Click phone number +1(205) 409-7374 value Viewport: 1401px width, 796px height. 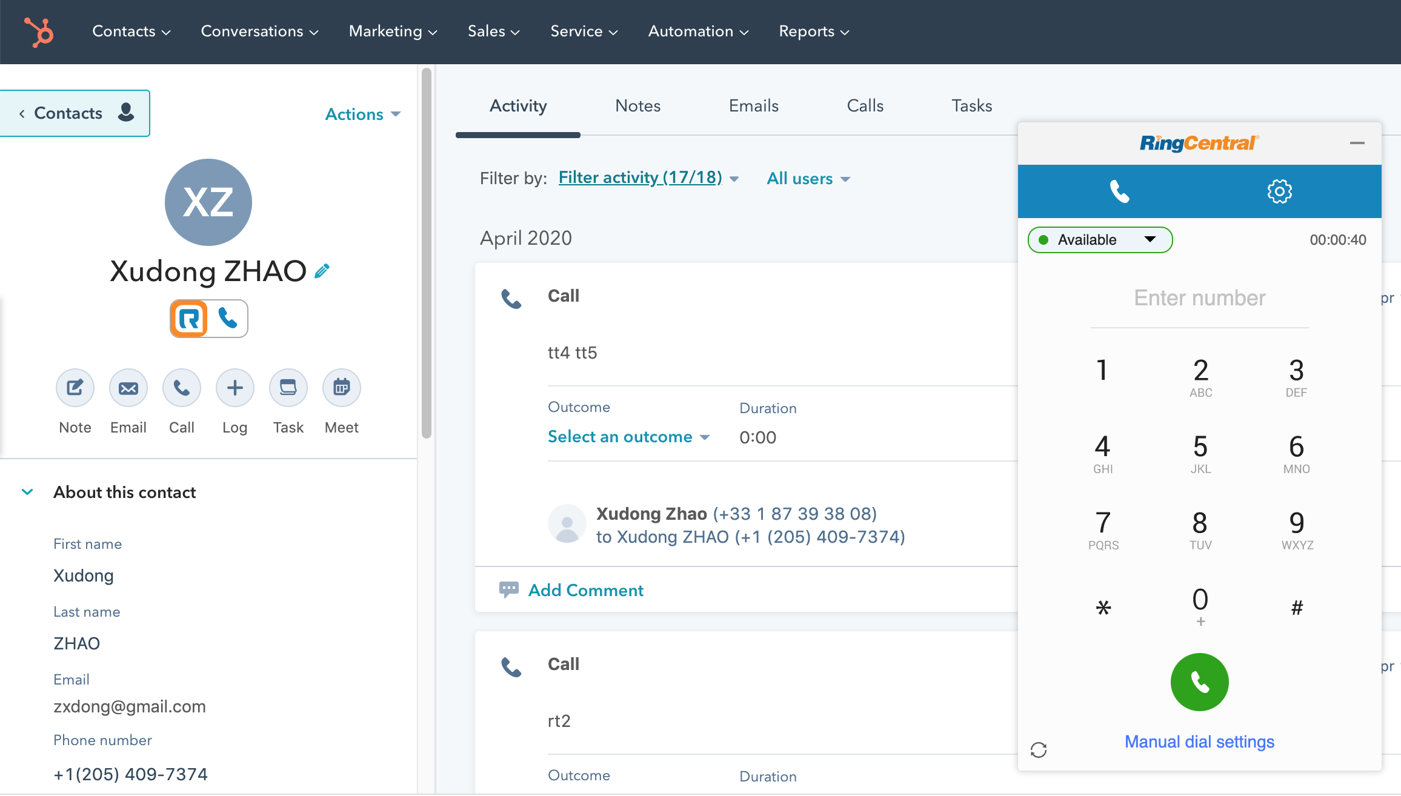point(130,774)
